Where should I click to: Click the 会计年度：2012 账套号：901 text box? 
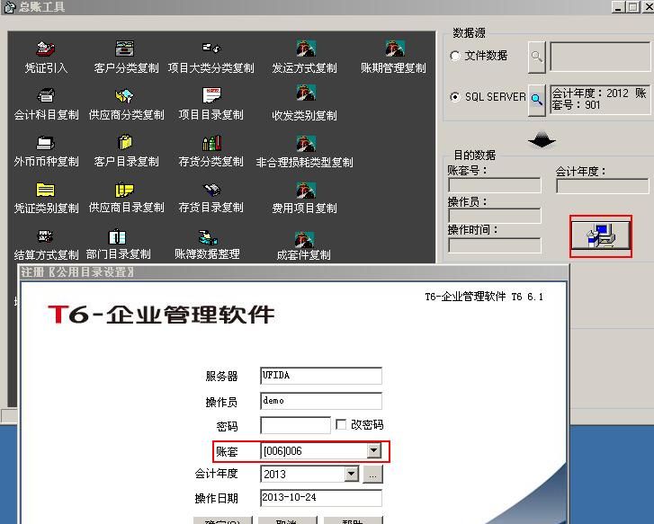[600, 99]
